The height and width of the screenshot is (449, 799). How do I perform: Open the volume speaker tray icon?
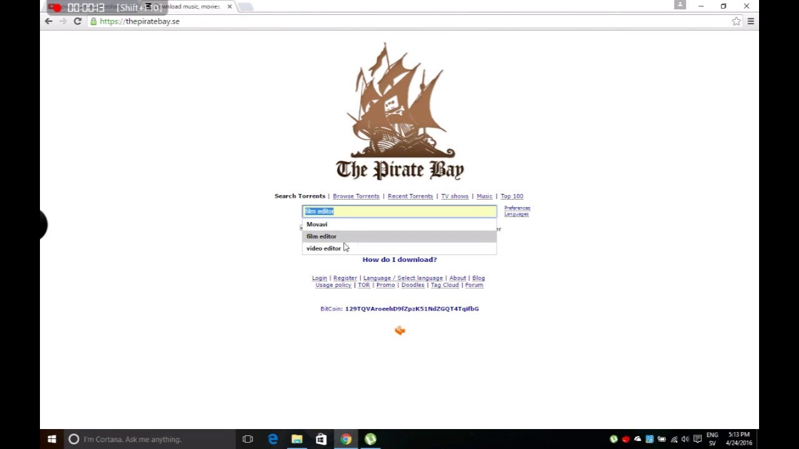(x=685, y=439)
